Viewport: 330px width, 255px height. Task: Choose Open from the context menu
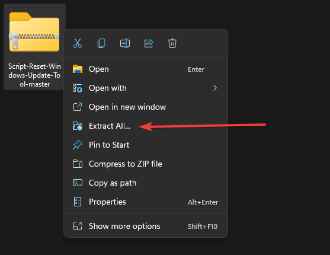(x=146, y=69)
